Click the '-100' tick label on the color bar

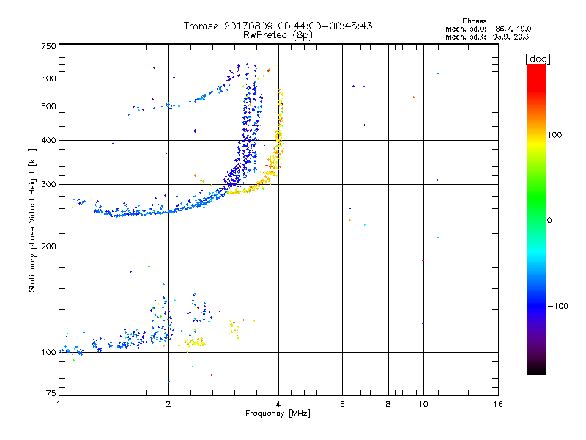coord(557,306)
